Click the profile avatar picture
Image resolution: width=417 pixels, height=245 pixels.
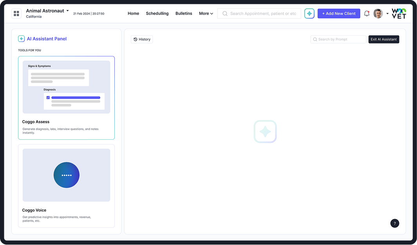click(378, 13)
